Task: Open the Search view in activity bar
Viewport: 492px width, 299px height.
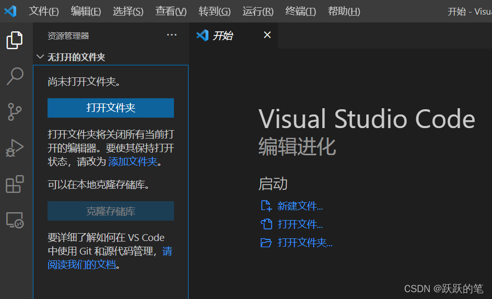Action: 15,76
